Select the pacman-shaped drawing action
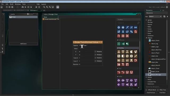Viewport: 170px width, 96px height. (x=131, y=52)
